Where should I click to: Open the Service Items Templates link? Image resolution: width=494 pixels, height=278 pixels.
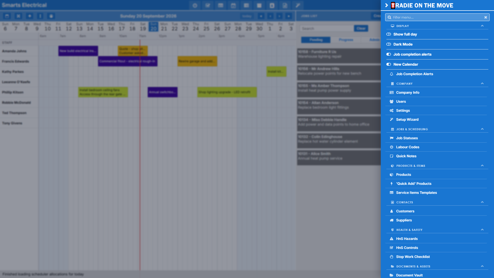click(416, 193)
